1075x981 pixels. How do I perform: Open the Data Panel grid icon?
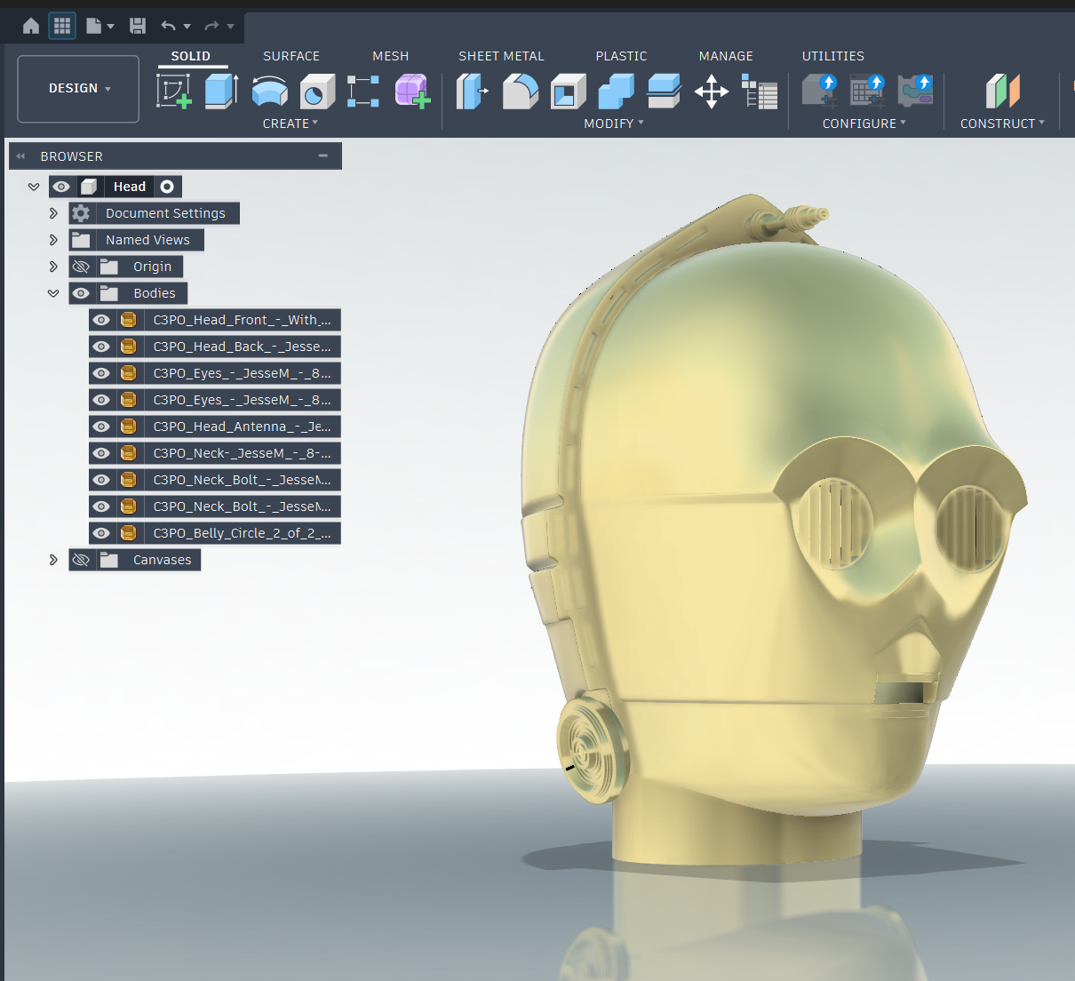pyautogui.click(x=62, y=26)
